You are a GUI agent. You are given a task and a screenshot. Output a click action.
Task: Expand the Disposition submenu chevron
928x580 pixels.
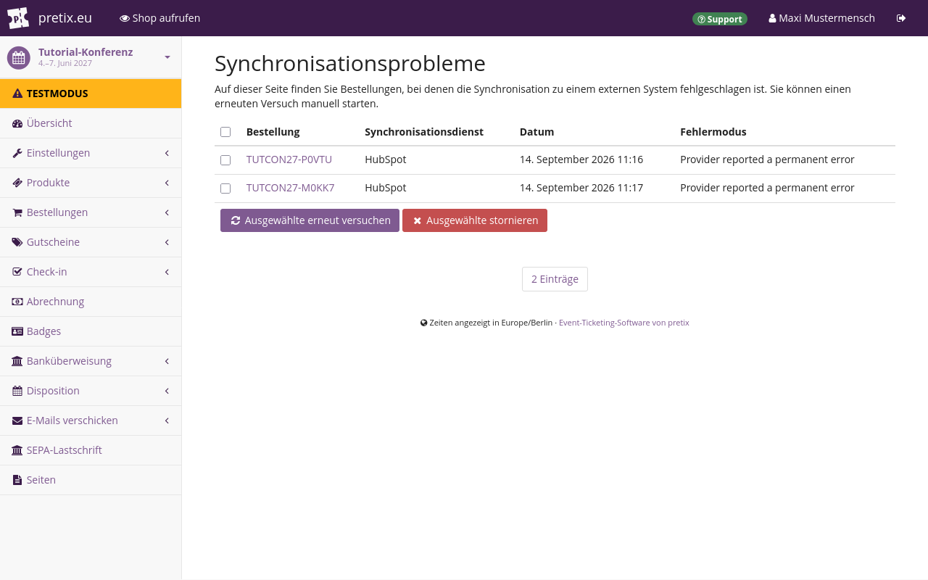tap(167, 391)
